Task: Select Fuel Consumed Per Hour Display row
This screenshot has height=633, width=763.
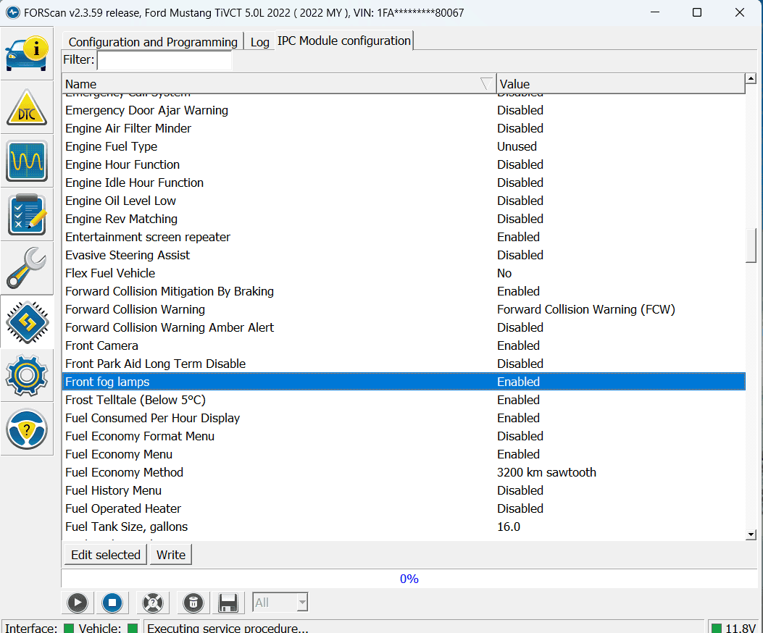Action: tap(404, 418)
